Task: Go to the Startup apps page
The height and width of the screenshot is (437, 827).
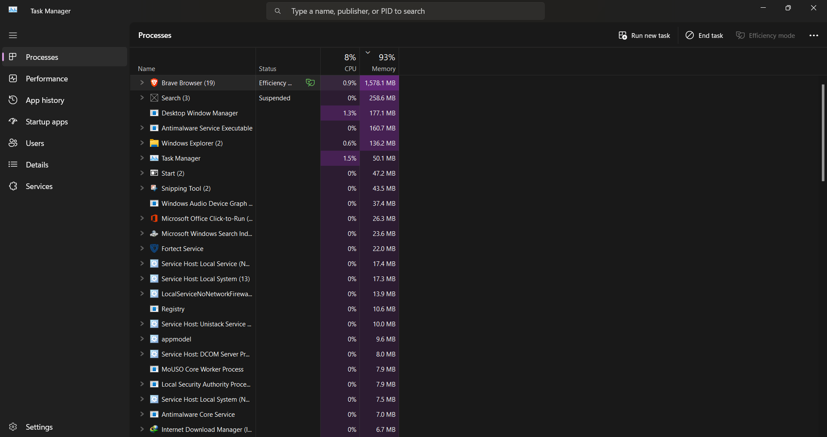Action: 65,121
